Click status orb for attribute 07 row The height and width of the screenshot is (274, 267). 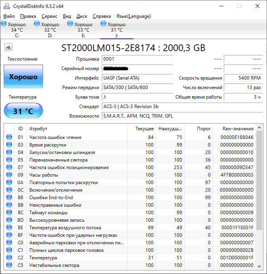[x=9, y=167]
